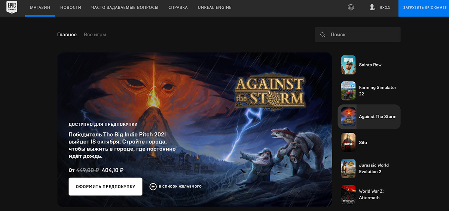Click the crossed-out 449,00 ₽ price

pos(88,170)
